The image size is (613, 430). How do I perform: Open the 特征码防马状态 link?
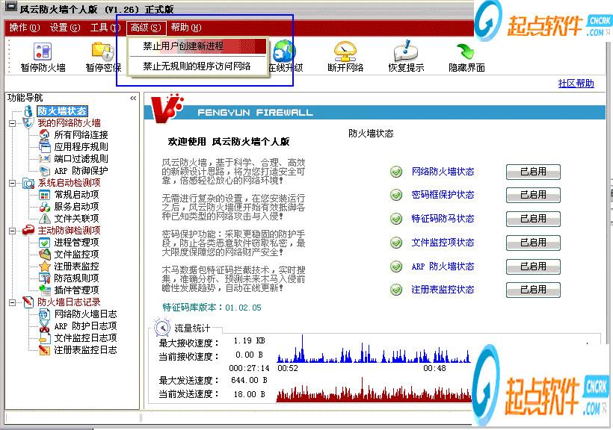pyautogui.click(x=443, y=218)
